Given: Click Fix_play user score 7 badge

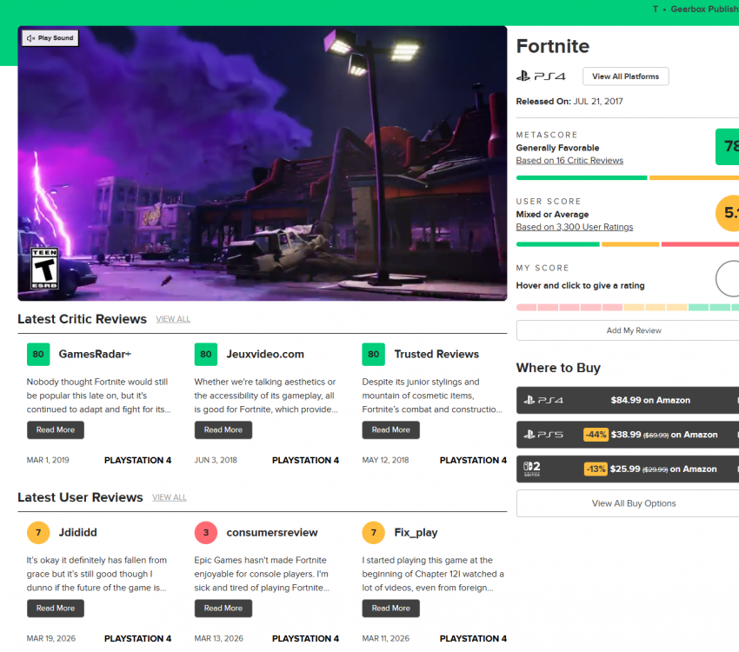Looking at the screenshot, I should (x=373, y=533).
